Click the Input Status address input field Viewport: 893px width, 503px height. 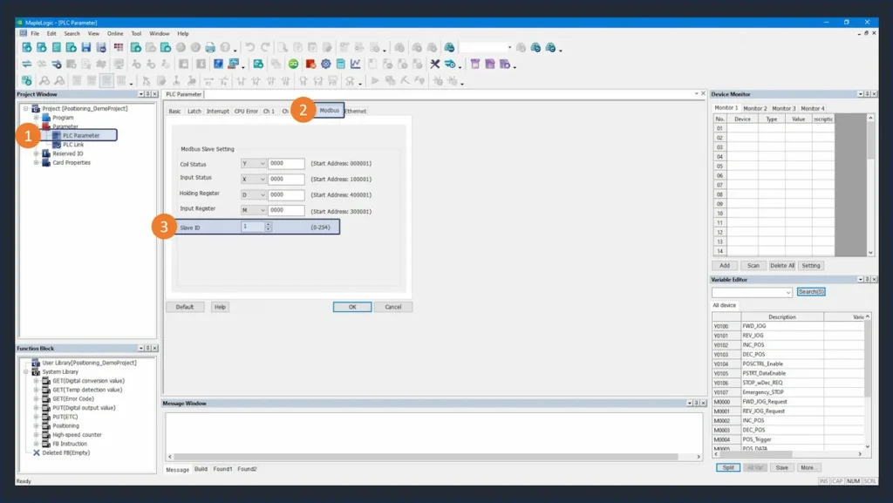(x=287, y=180)
